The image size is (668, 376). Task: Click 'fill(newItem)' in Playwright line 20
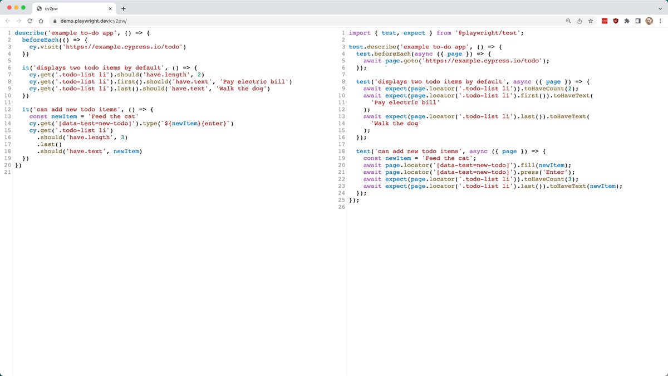click(x=544, y=165)
